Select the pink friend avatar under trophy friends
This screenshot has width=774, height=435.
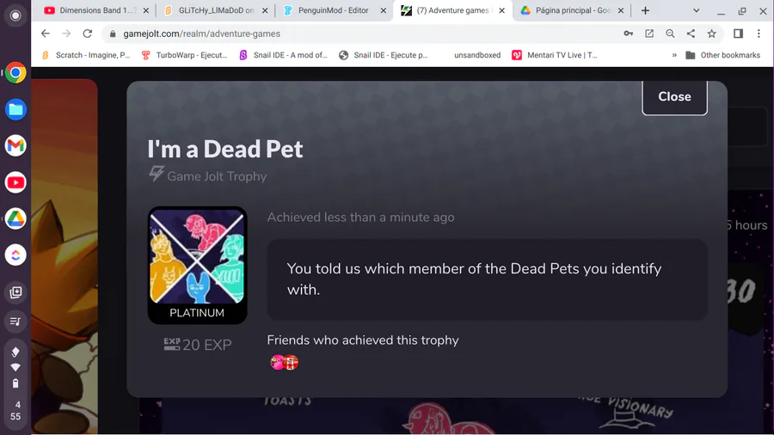click(277, 362)
